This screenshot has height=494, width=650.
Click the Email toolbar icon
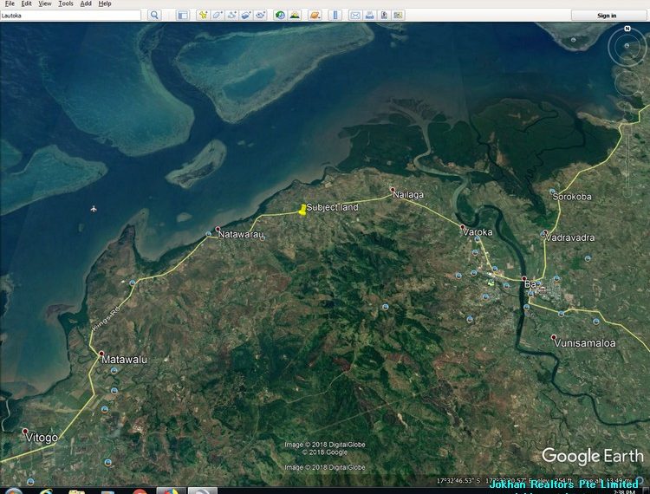pos(355,16)
